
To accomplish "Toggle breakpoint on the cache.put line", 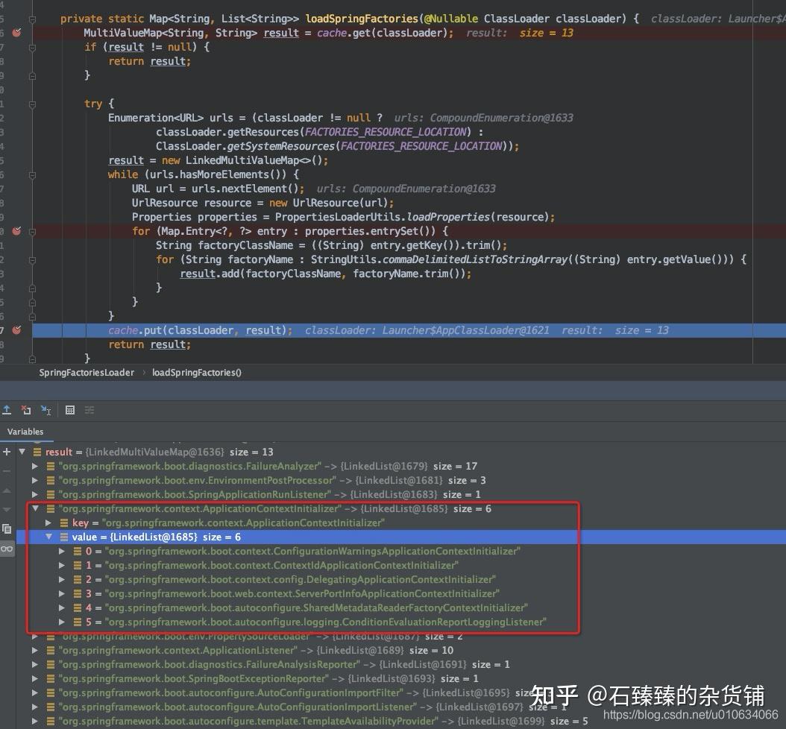I will point(16,329).
